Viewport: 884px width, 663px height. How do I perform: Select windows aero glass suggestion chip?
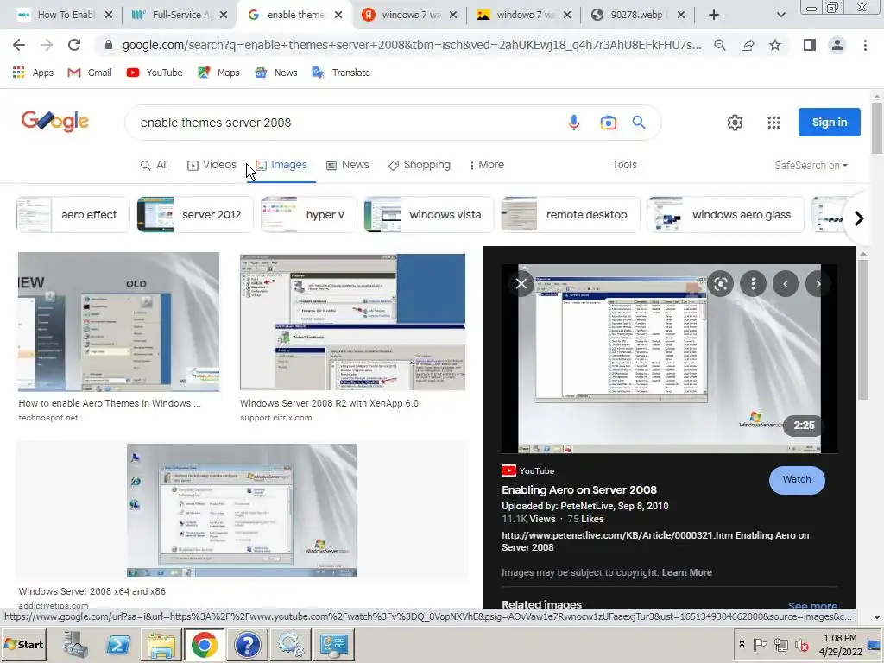pos(725,215)
